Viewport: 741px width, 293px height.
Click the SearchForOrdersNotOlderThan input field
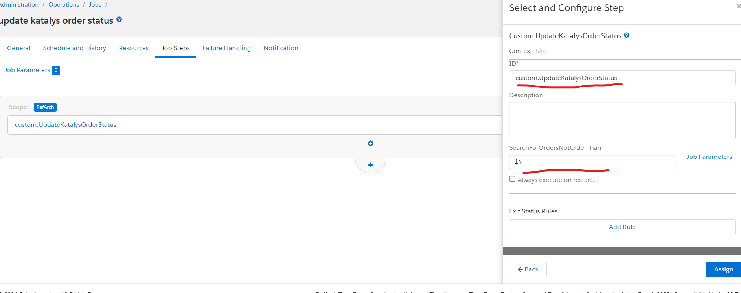(x=592, y=162)
